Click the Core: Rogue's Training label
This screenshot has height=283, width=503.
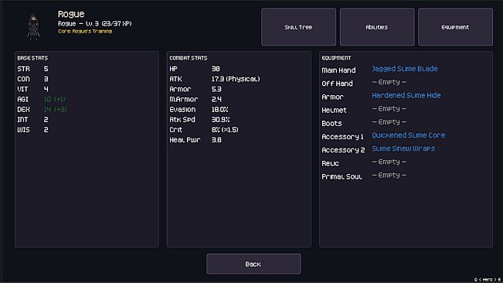point(85,32)
